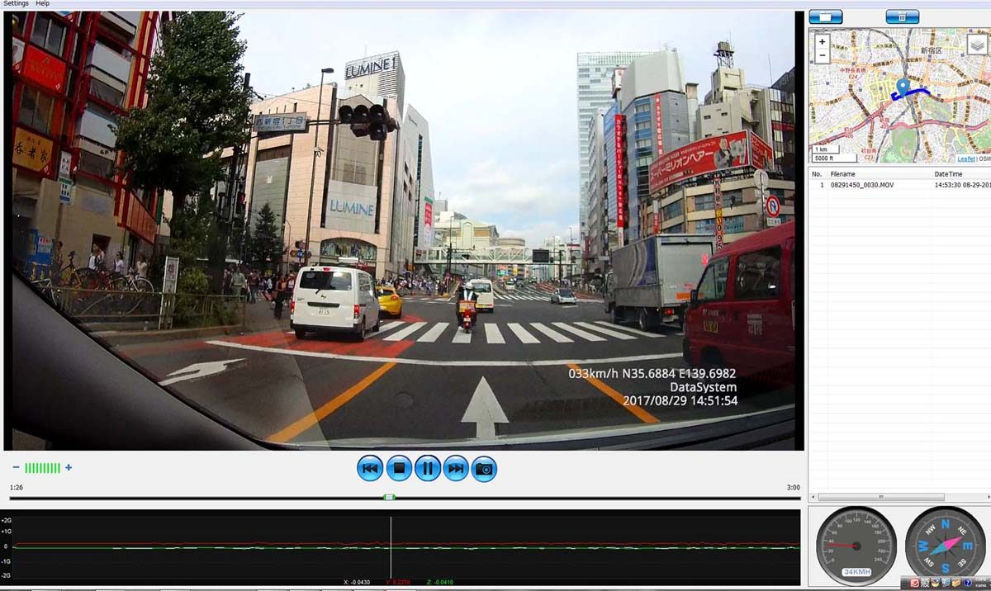Pause the dashcam video
Image resolution: width=991 pixels, height=591 pixels.
[x=427, y=469]
